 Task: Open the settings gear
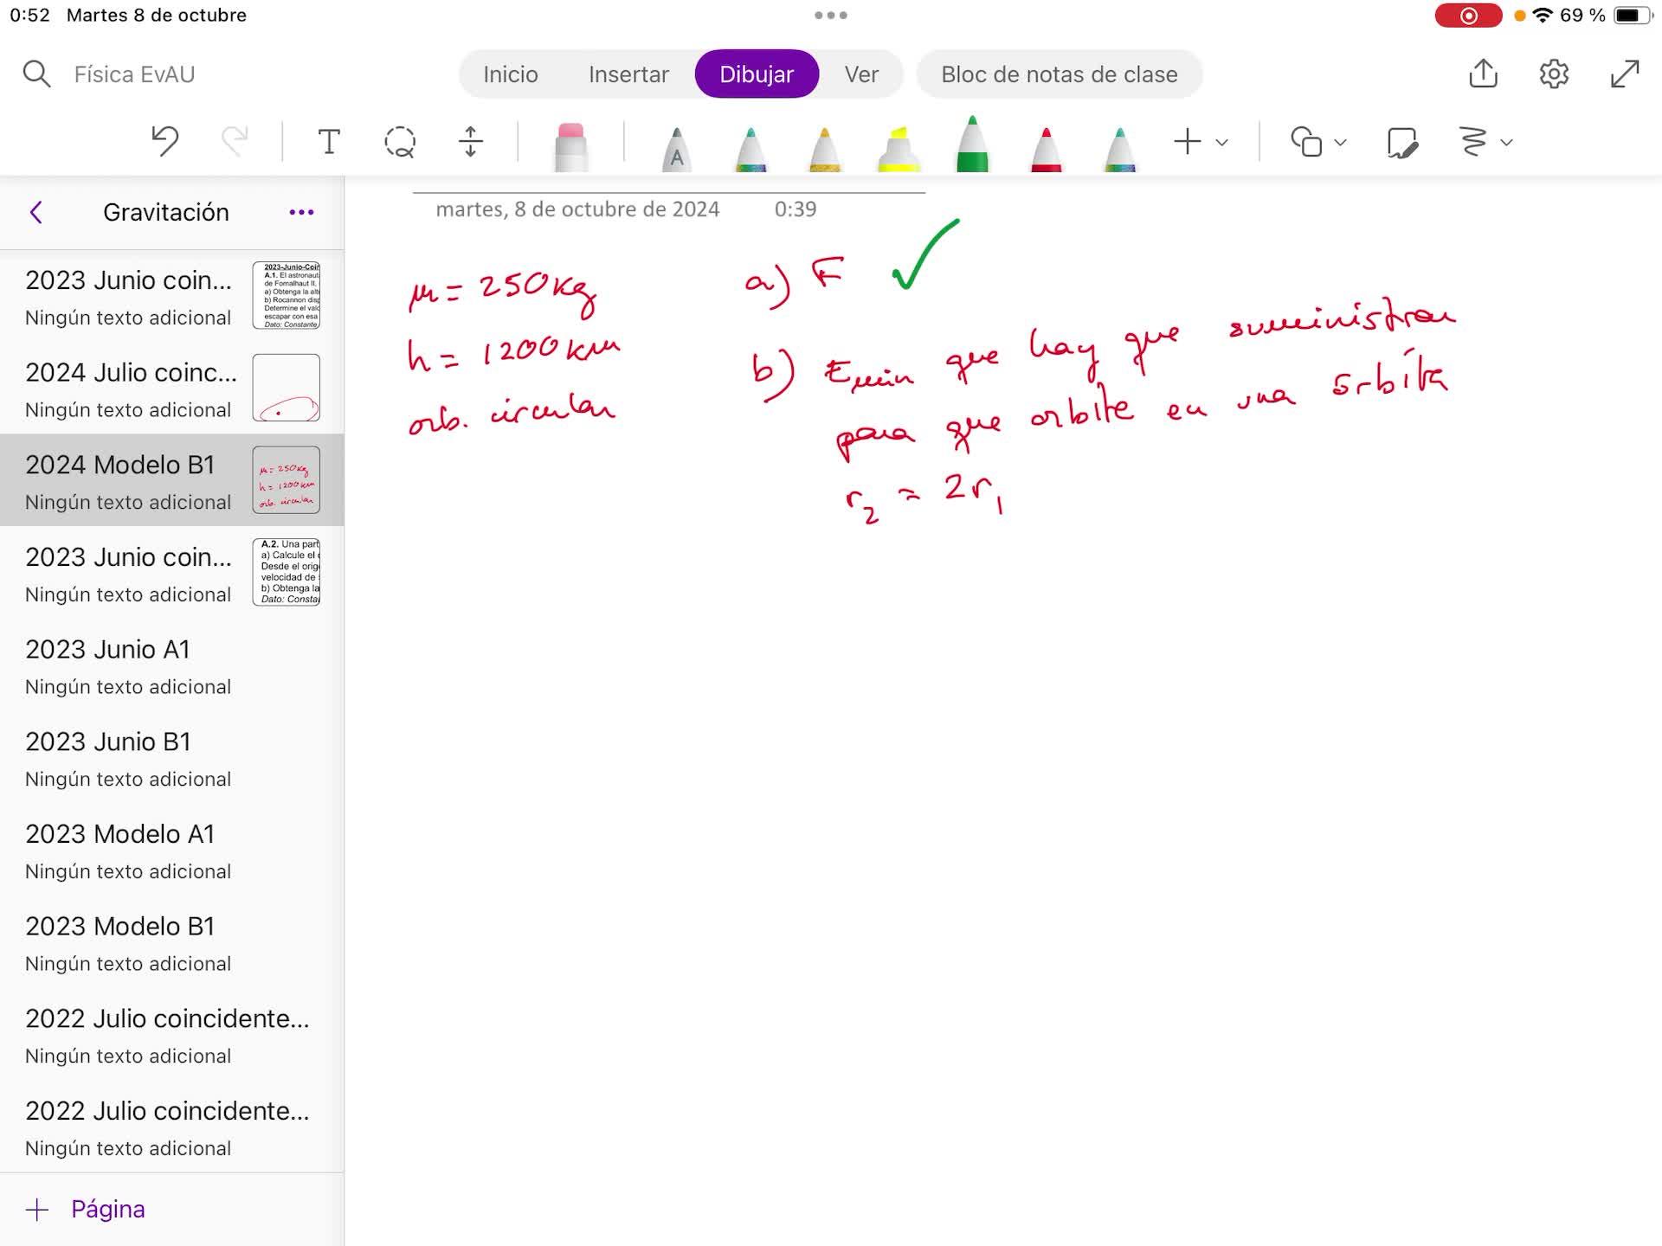coord(1554,74)
